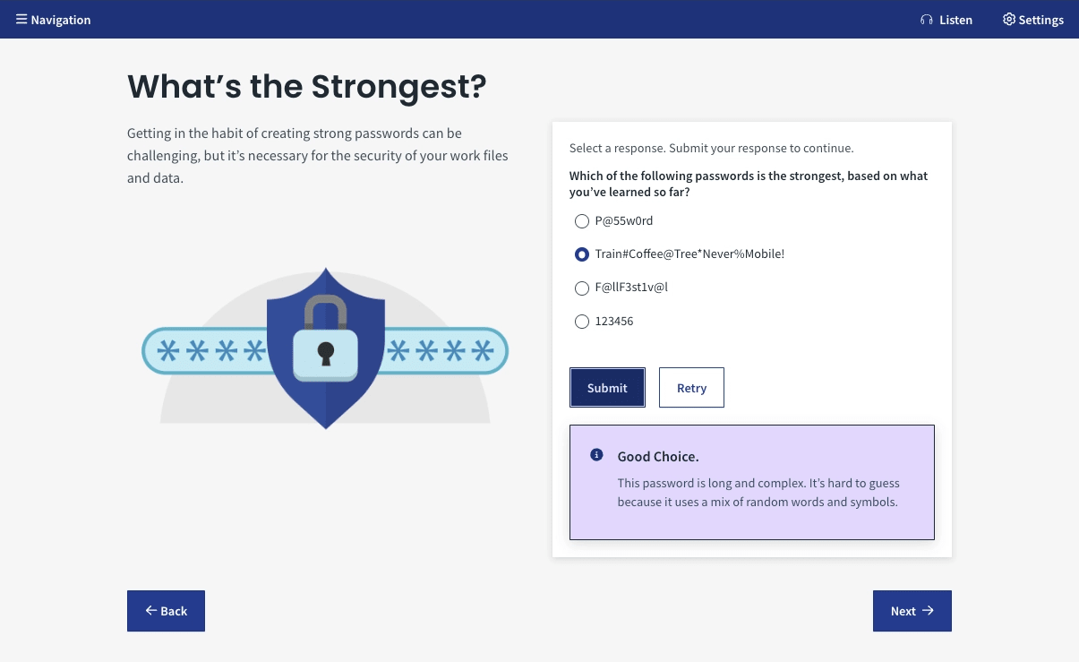The height and width of the screenshot is (662, 1079).
Task: Click the info icon in the feedback box
Action: click(x=596, y=455)
